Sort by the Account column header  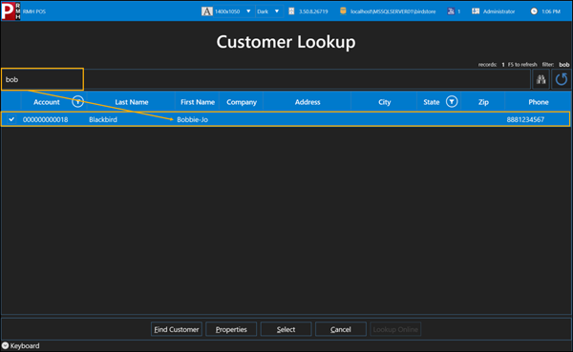point(47,102)
